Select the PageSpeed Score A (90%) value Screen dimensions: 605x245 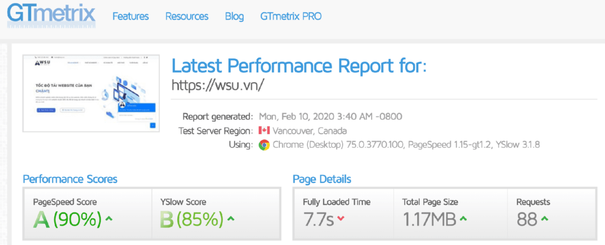(67, 220)
